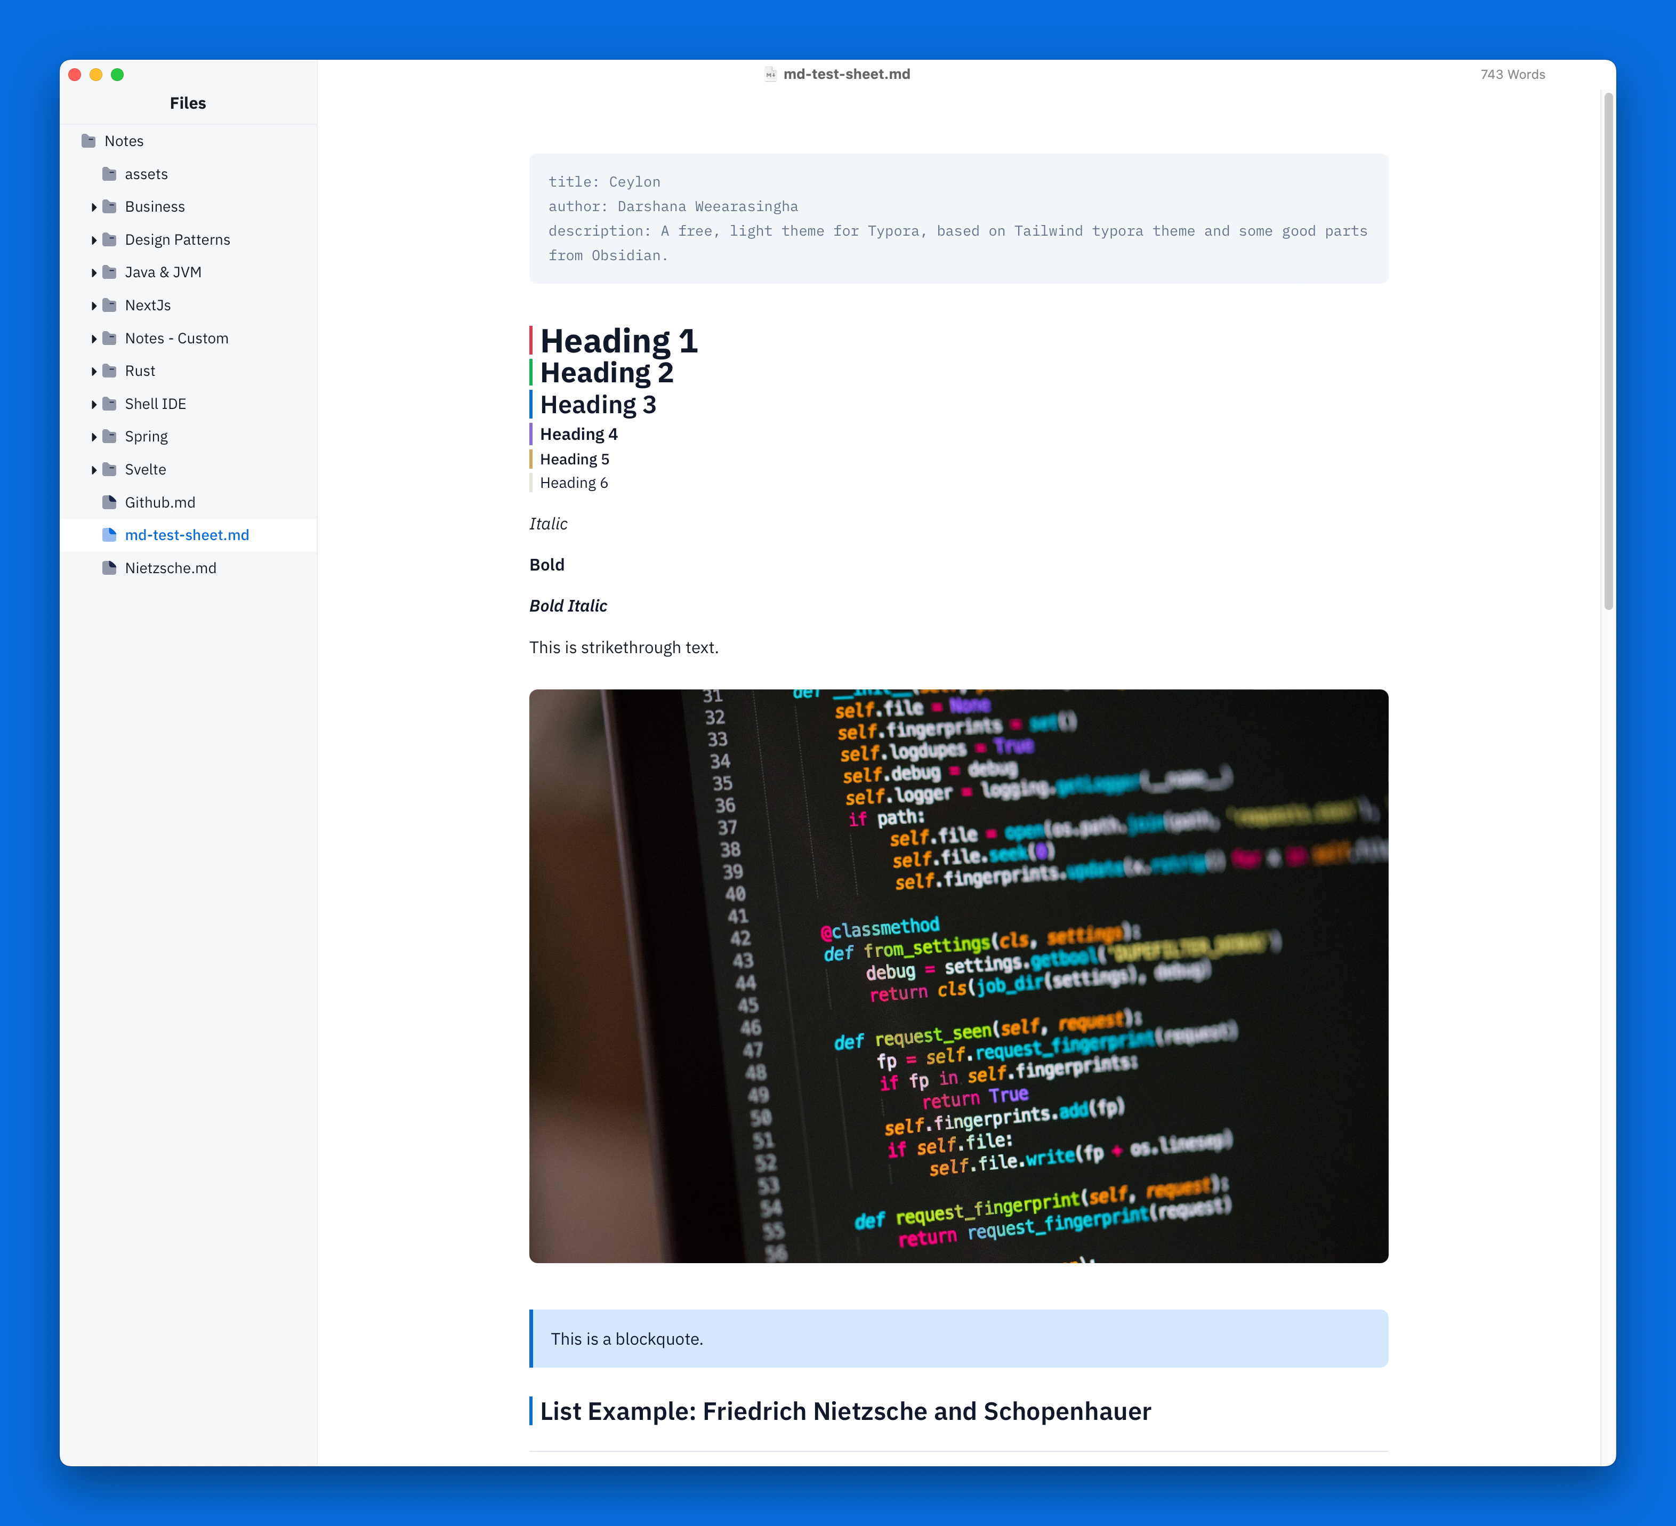Expand the Shell IDE folder arrow
Screen dimensions: 1676x1526
click(94, 404)
